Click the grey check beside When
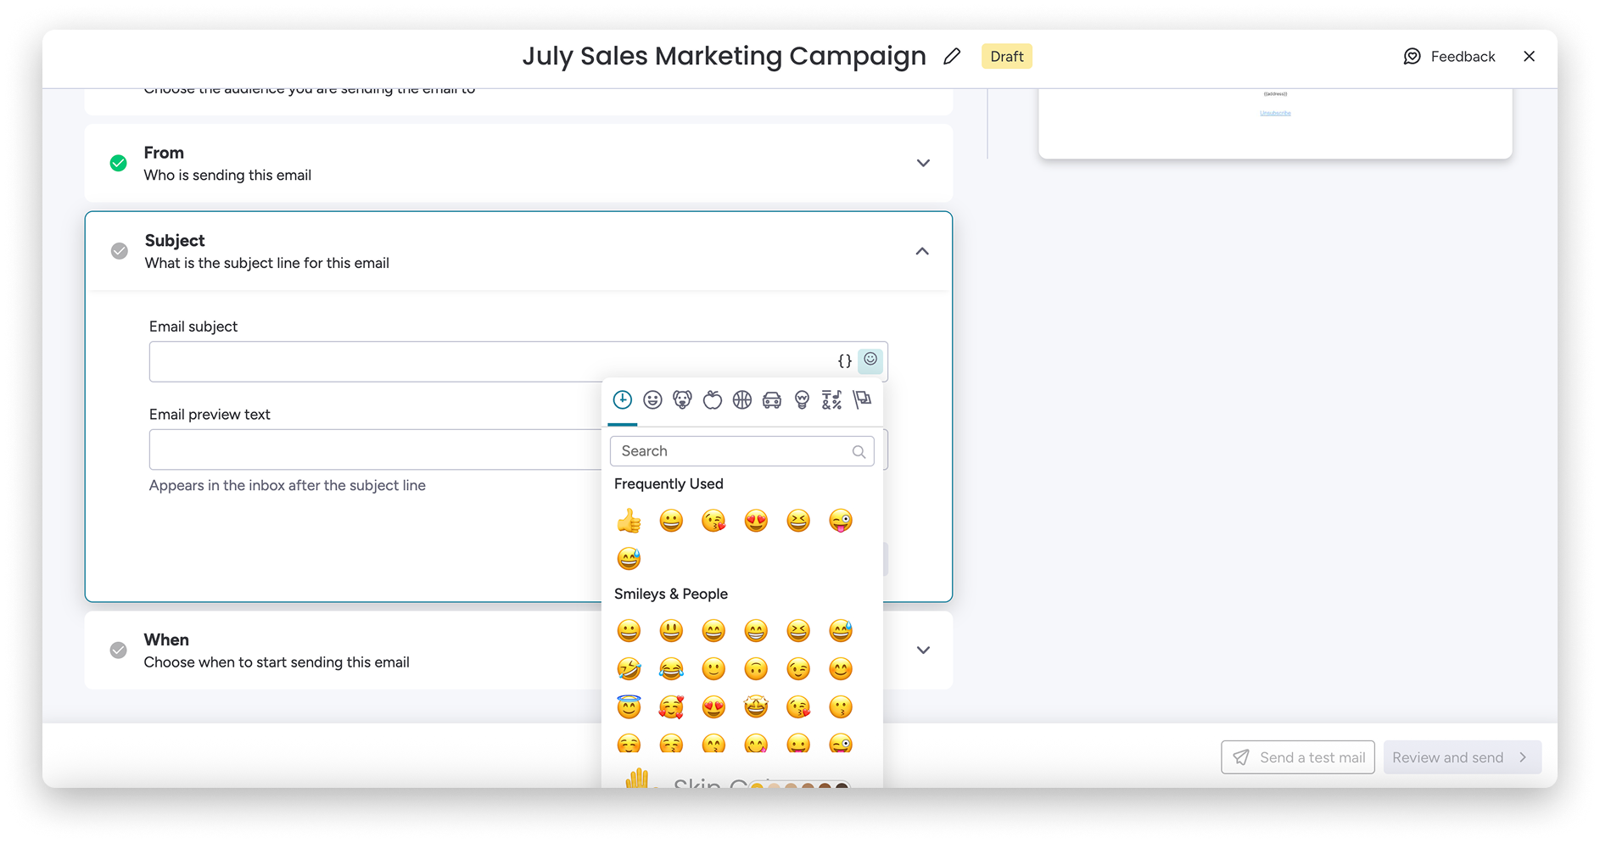The width and height of the screenshot is (1600, 843). click(119, 650)
